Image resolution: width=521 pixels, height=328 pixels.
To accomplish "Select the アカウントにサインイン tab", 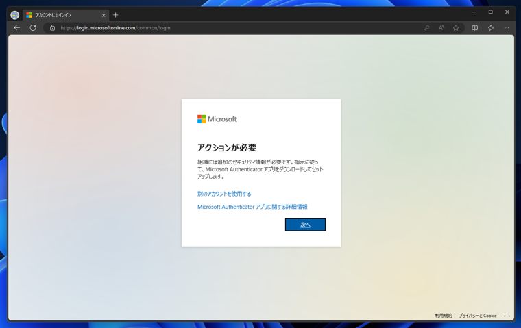I will [65, 15].
